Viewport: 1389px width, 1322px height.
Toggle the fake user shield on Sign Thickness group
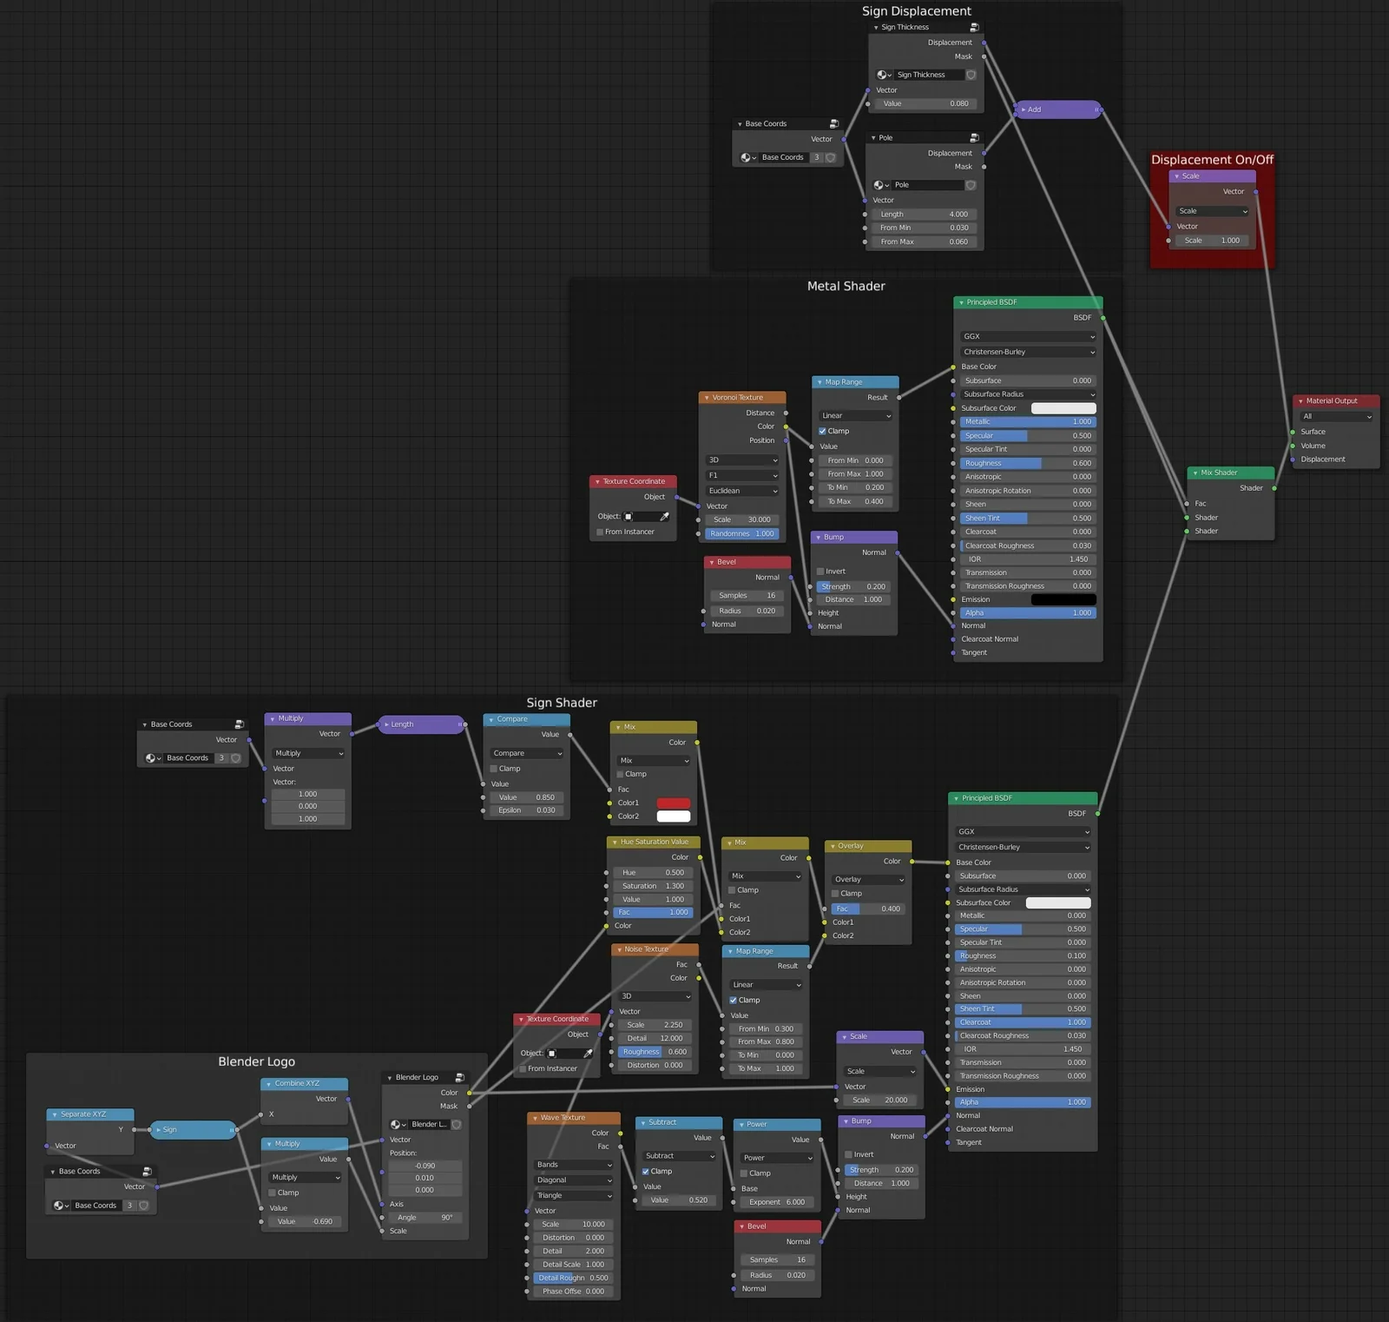[971, 75]
